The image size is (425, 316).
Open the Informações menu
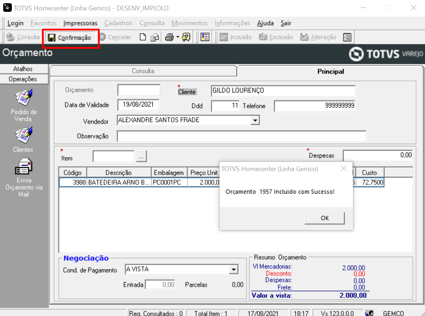pos(232,23)
